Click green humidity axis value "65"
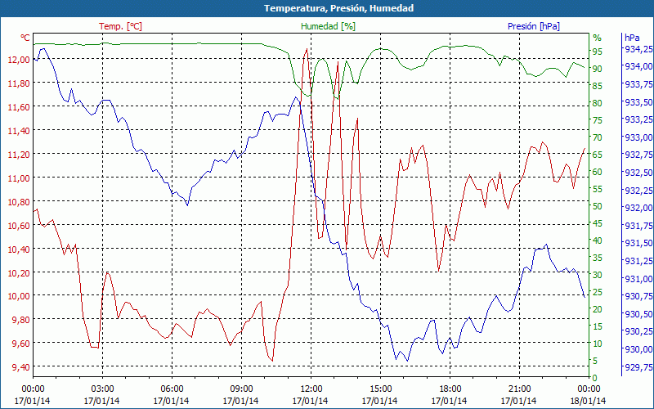This screenshot has width=654, height=409. [598, 155]
